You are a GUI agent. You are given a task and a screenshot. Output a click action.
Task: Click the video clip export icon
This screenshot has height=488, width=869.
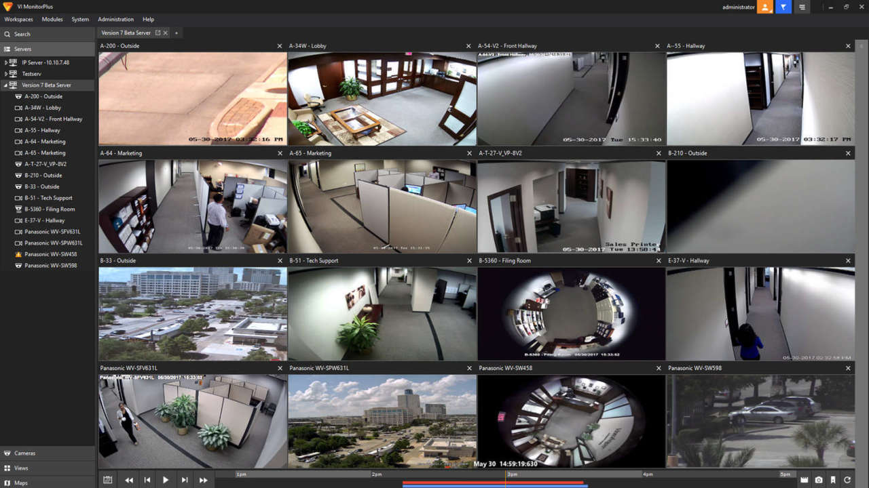click(x=805, y=480)
